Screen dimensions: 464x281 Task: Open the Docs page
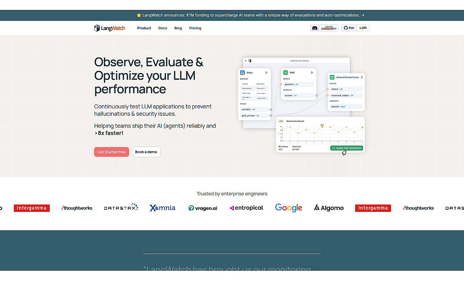[x=163, y=28]
